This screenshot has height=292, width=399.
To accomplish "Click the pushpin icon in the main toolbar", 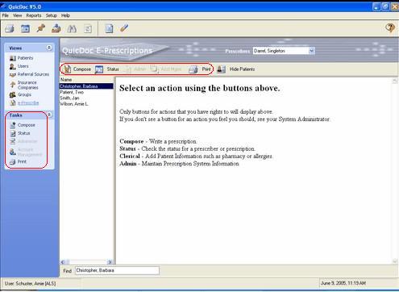I will coord(41,28).
